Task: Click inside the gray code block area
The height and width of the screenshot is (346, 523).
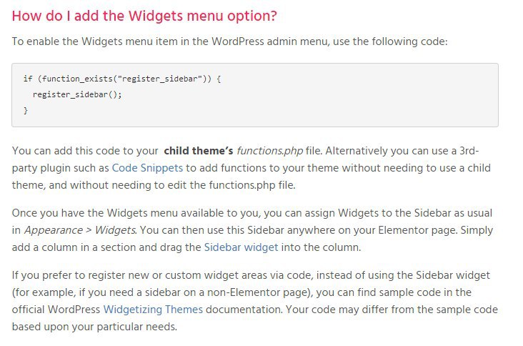Action: 255,95
